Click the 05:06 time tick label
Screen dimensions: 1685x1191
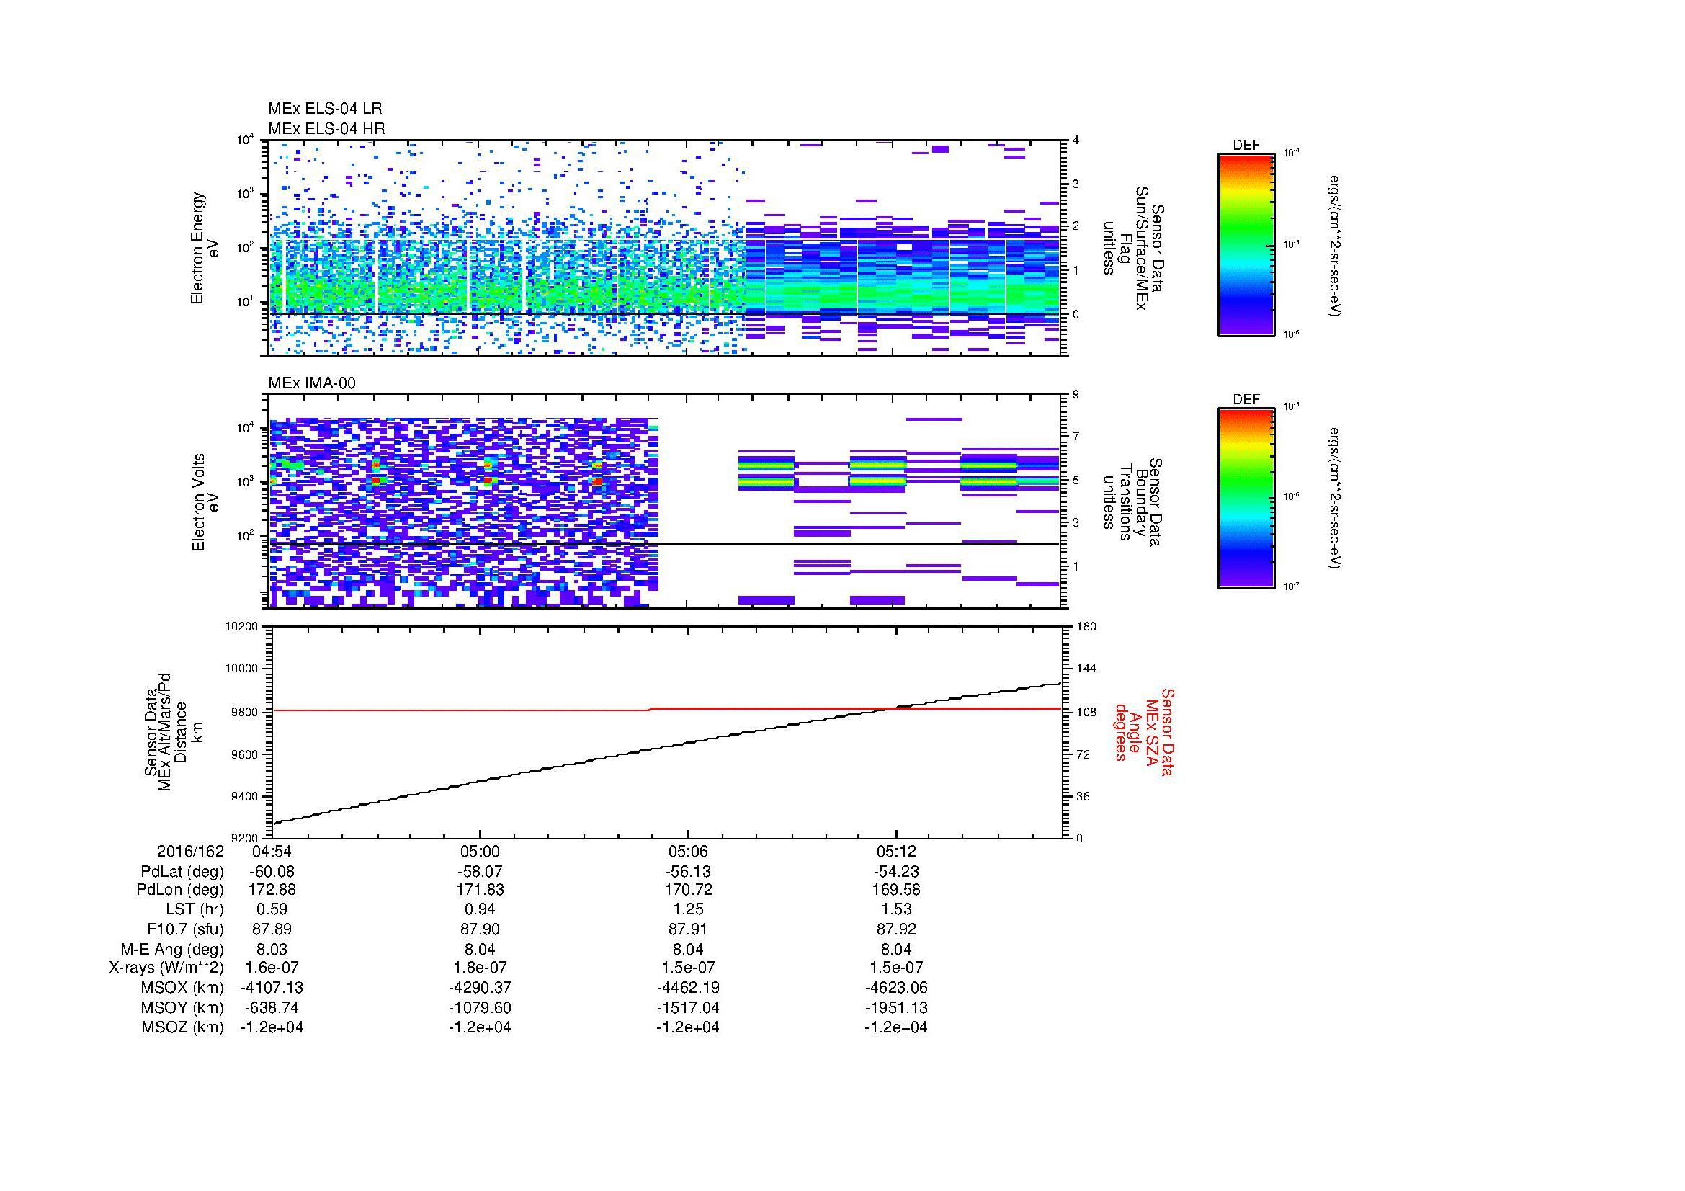688,851
